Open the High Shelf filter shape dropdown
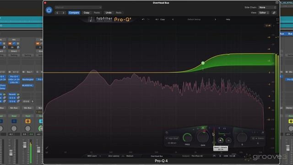293x165 pixels. pyautogui.click(x=172, y=138)
